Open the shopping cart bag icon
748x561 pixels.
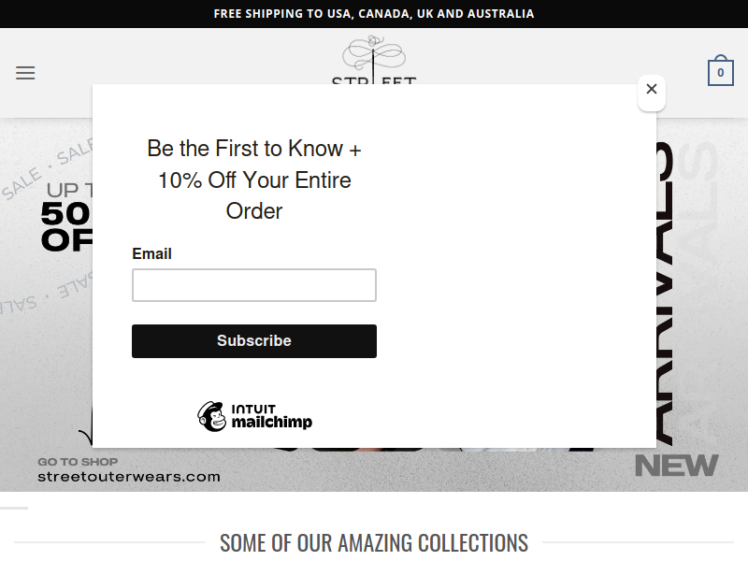click(x=720, y=71)
